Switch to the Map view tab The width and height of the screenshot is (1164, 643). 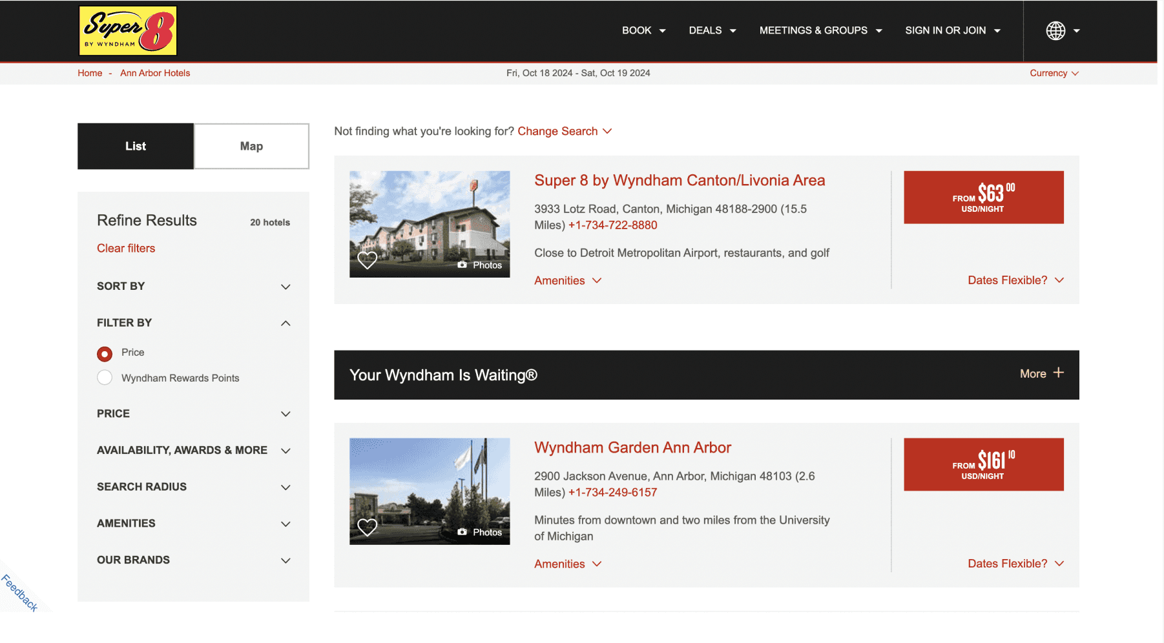pyautogui.click(x=251, y=146)
